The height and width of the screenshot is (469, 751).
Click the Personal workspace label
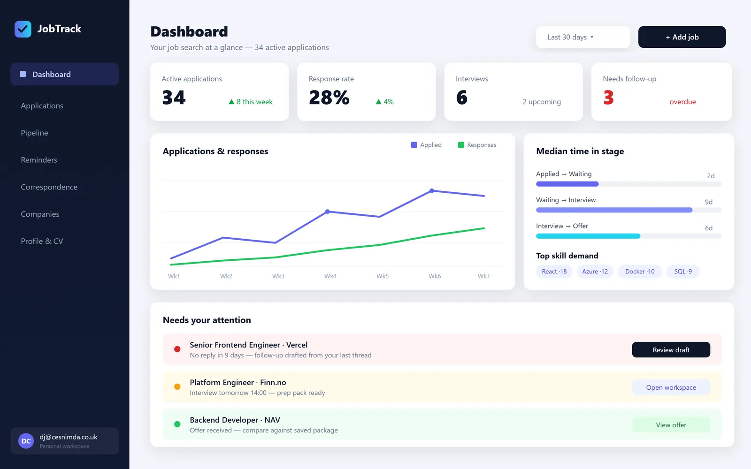pos(64,446)
